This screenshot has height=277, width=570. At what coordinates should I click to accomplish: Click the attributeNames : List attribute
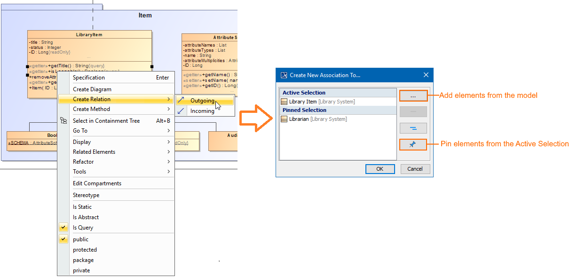[x=205, y=45]
